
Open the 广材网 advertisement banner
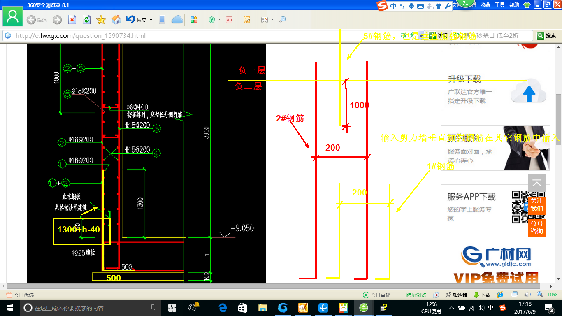coord(495,263)
